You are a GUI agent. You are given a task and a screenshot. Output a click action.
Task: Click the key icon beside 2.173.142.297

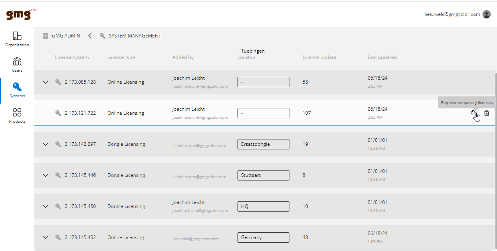(58, 144)
